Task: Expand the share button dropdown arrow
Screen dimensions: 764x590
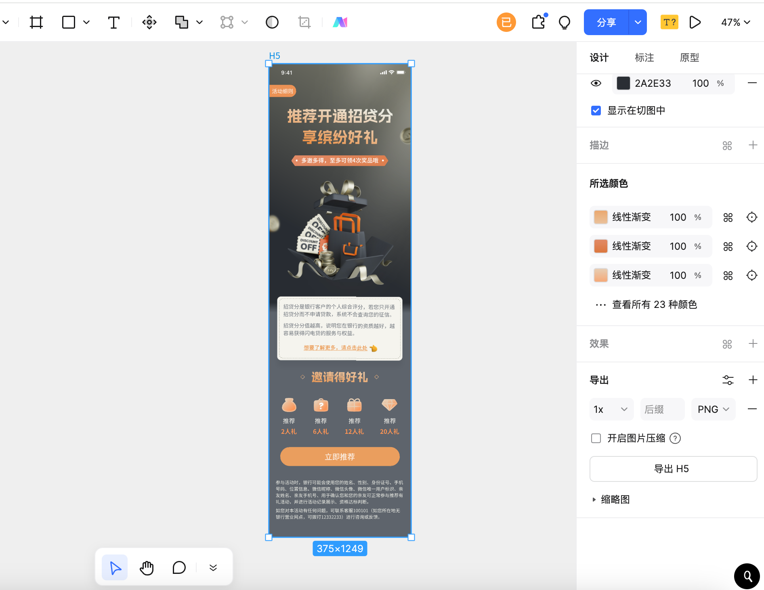Action: coord(638,22)
